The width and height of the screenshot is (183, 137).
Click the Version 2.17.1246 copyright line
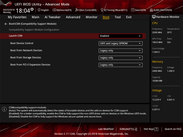click(x=91, y=134)
